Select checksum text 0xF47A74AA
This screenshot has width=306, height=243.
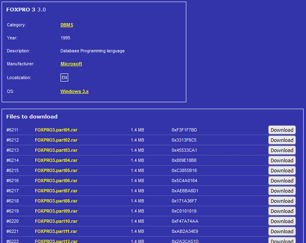point(185,221)
